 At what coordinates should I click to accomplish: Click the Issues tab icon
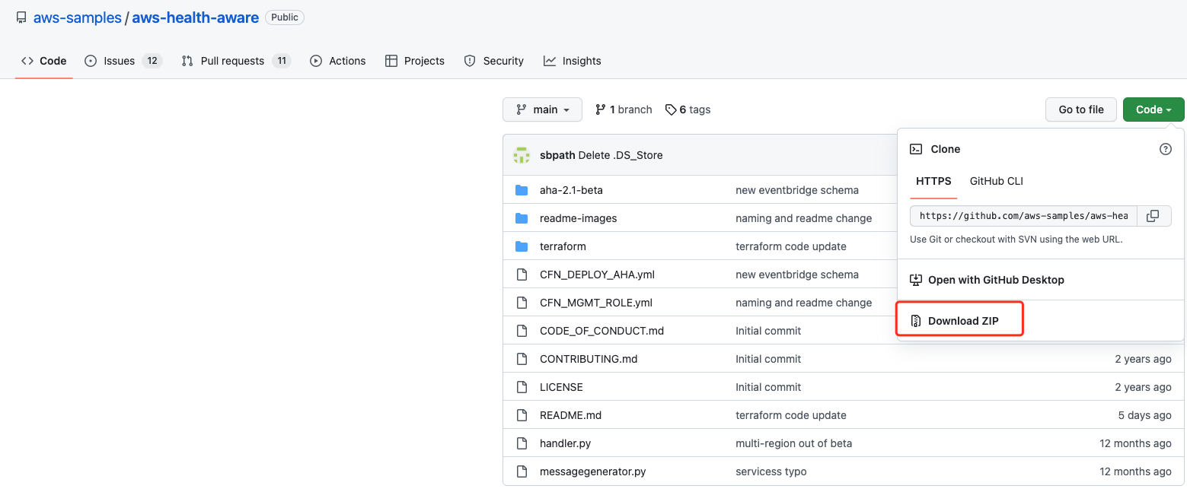(90, 61)
